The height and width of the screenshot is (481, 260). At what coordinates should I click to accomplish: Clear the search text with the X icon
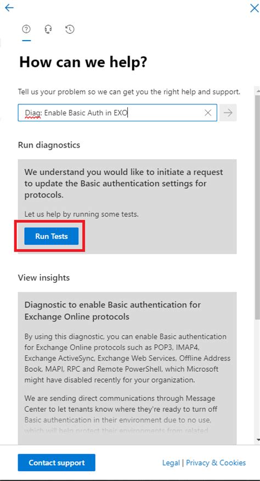pyautogui.click(x=208, y=113)
